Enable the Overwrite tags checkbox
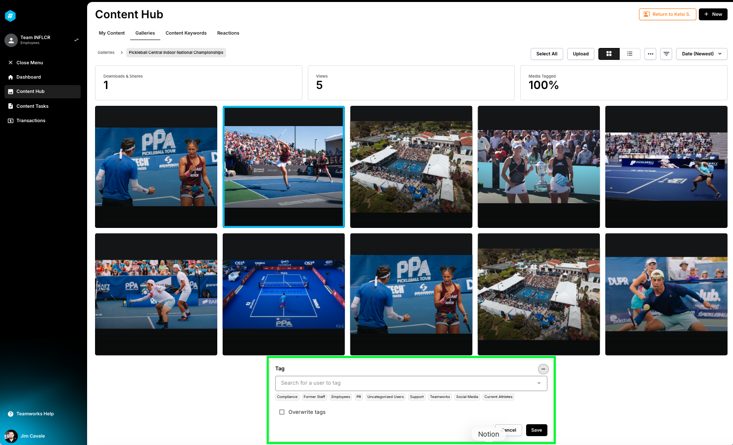 [x=282, y=412]
